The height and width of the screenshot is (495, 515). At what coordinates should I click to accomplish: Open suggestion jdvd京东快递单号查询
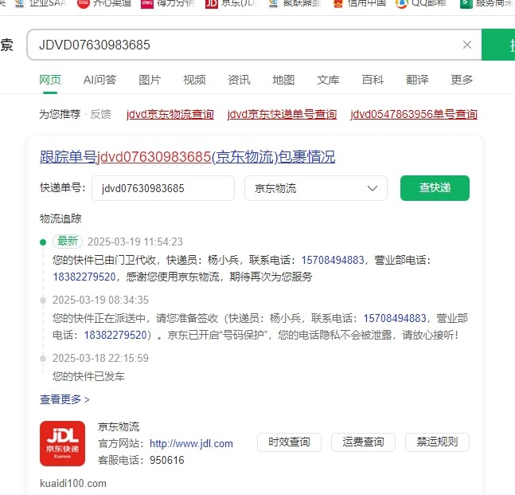pos(282,114)
